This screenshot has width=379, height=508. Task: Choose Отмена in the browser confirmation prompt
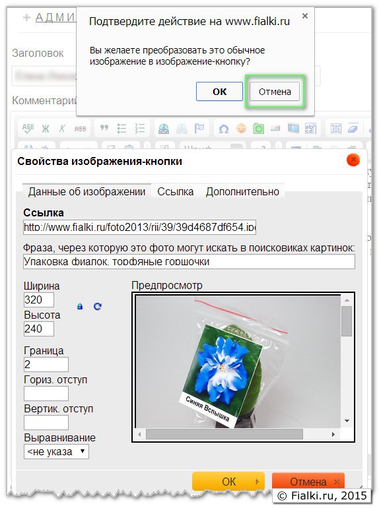point(275,92)
